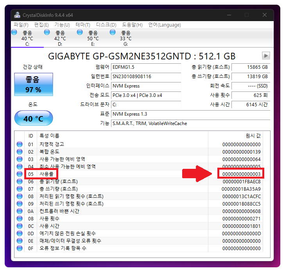
Task: Click the status orb for attribute 01
Action: tap(20, 144)
